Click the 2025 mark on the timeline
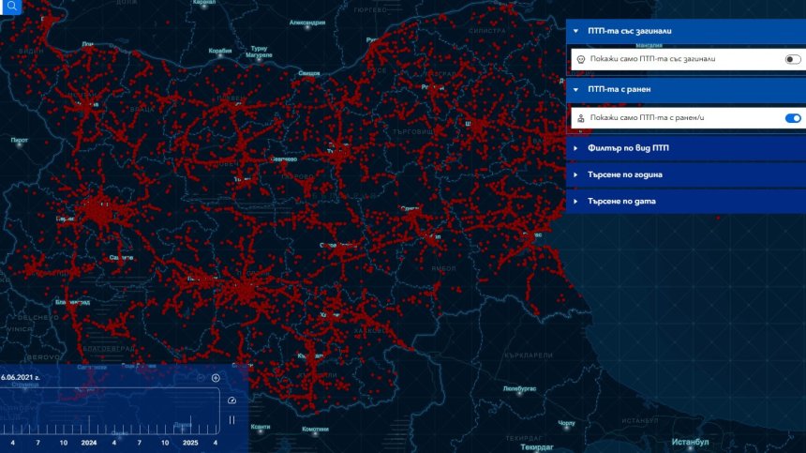This screenshot has width=806, height=453. (x=190, y=442)
